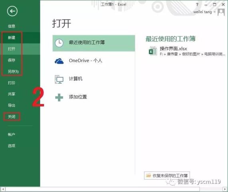The height and width of the screenshot is (192, 228).
Task: Minimize the Excel window
Action: click(x=206, y=5)
